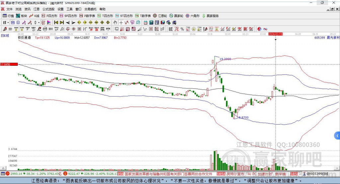Open the 公式选股 menu
Viewport: 340px width, 184px height.
tap(48, 9)
